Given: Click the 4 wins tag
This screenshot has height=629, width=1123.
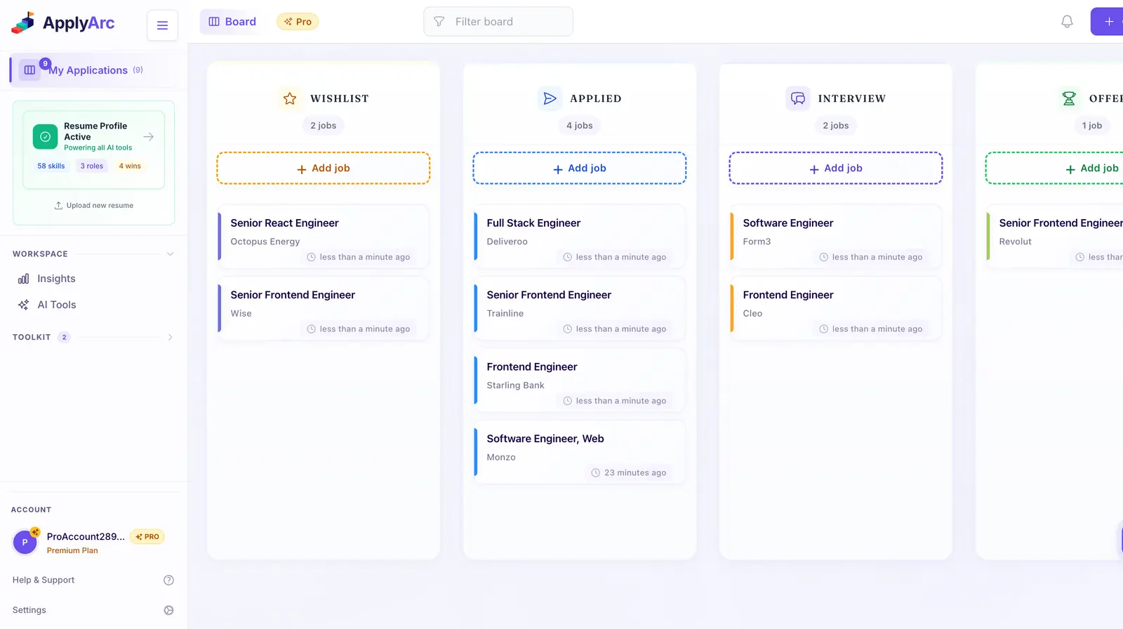Looking at the screenshot, I should 130,166.
